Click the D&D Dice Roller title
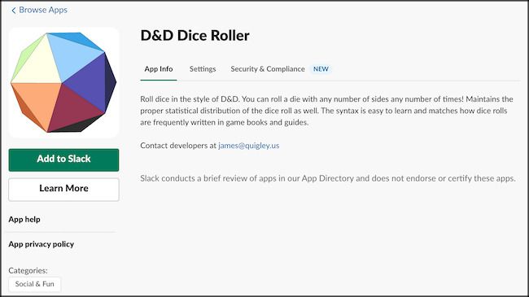 click(x=195, y=36)
